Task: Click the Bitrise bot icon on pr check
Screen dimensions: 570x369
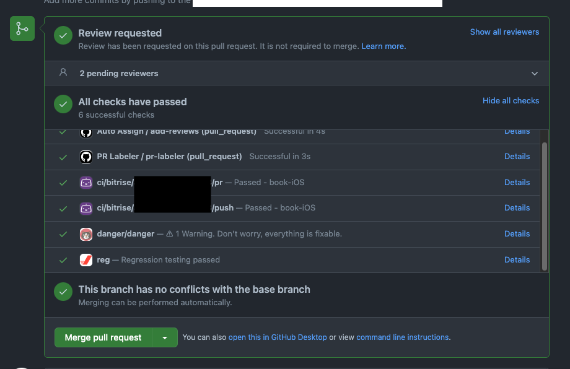Action: pos(86,182)
